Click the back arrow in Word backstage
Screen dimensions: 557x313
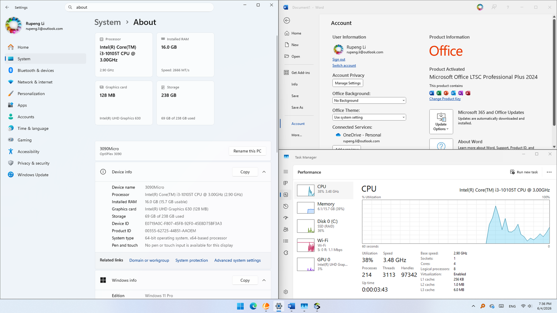(287, 21)
